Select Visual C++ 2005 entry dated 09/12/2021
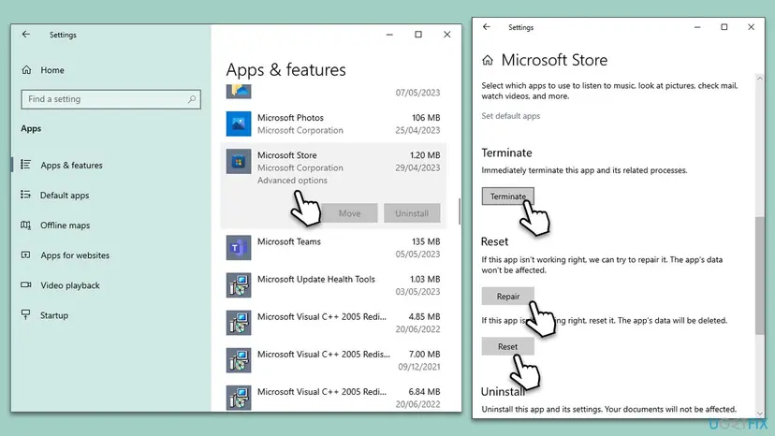This screenshot has height=436, width=775. 333,360
